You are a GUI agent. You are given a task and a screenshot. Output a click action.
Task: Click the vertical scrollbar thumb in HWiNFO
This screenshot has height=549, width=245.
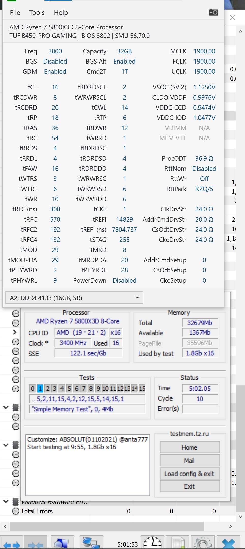[x=240, y=448]
